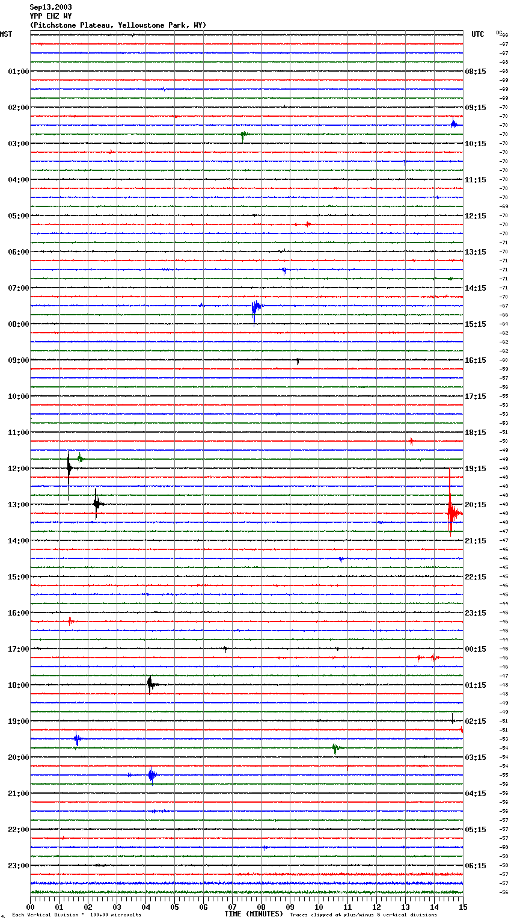Click the bottom x-axis minute label 10
This screenshot has width=511, height=923.
319,907
